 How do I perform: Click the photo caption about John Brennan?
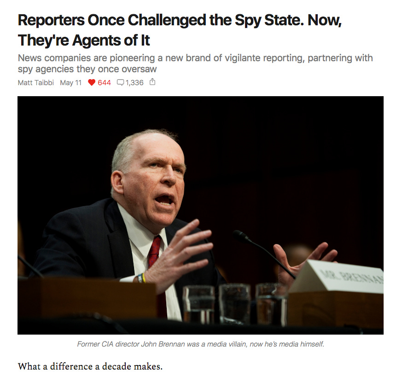(200, 344)
